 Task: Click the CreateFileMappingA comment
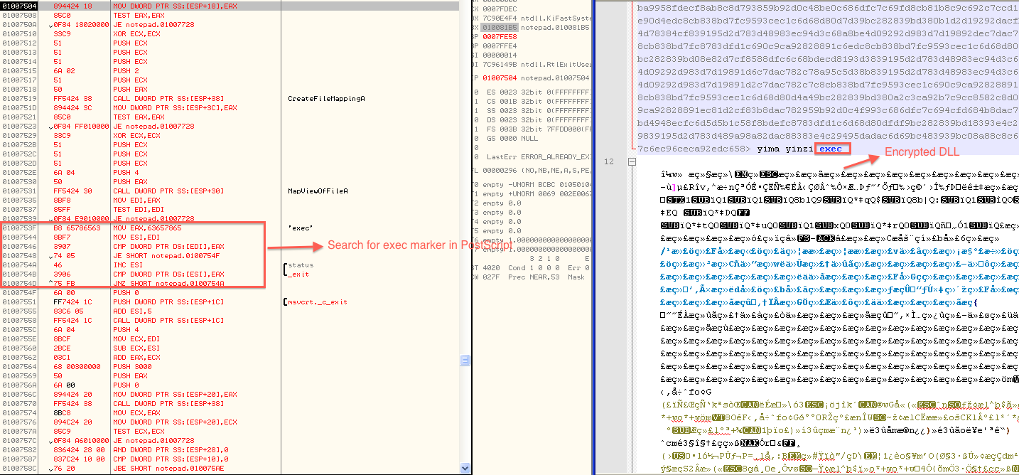326,98
